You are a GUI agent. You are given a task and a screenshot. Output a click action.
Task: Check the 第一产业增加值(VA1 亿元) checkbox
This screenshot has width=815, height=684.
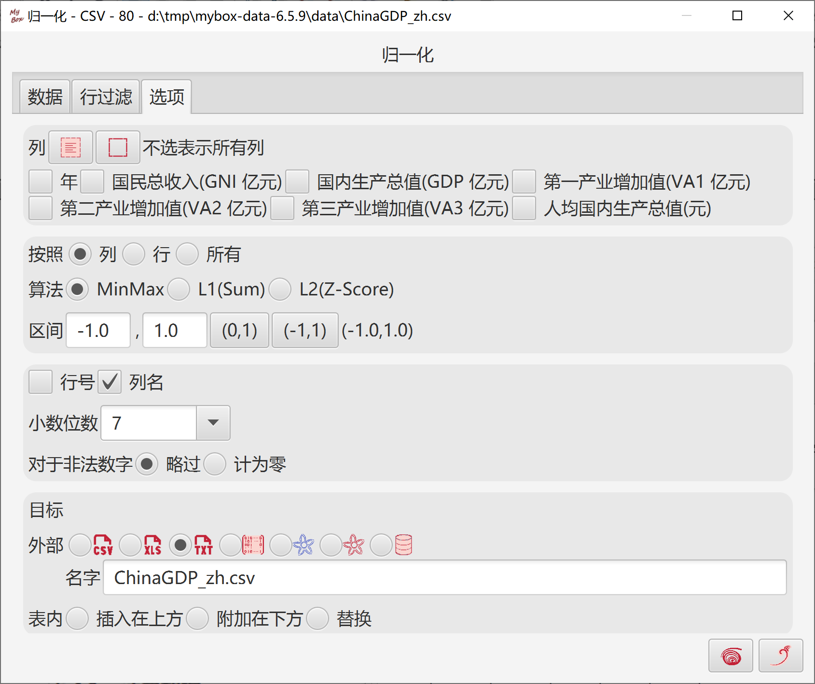pos(524,181)
